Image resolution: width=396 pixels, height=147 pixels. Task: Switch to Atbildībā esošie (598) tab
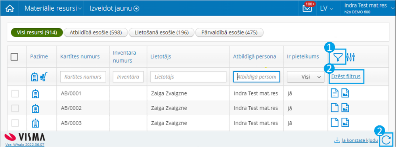[x=96, y=32]
